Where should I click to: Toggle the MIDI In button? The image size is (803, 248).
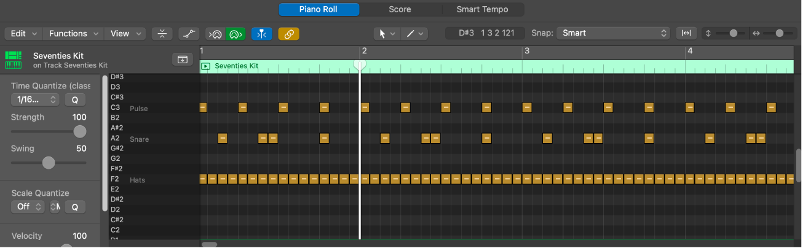click(x=215, y=34)
